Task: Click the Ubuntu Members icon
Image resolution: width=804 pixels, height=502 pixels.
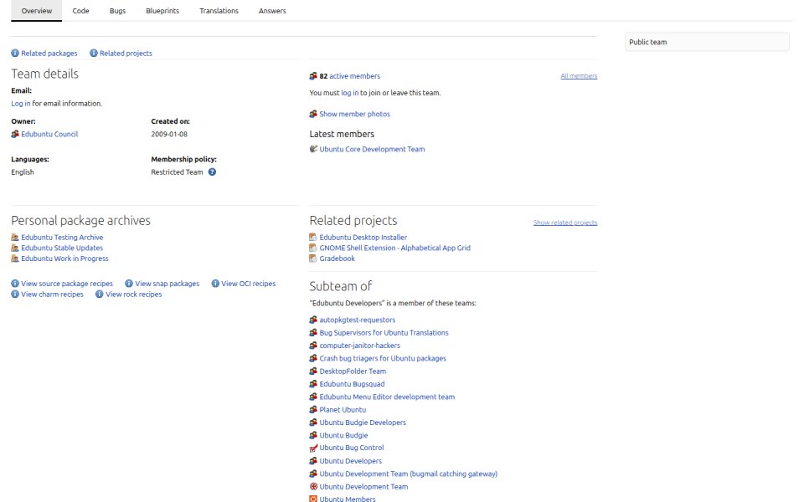Action: (x=313, y=499)
